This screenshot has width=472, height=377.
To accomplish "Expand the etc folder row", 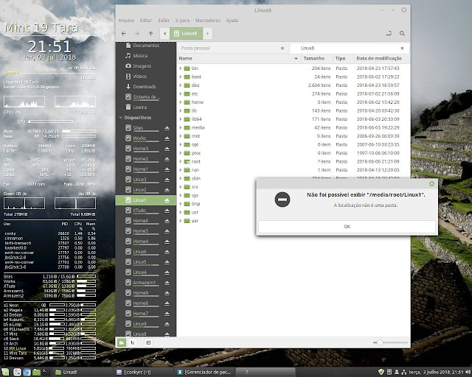I will coord(180,94).
